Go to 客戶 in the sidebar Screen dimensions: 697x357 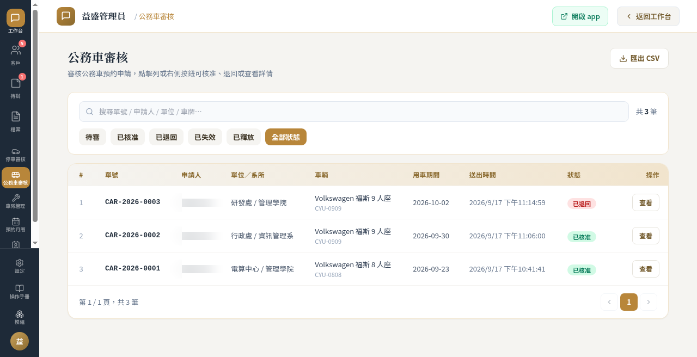click(x=16, y=54)
